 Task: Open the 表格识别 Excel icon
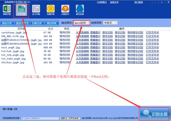pyautogui.click(x=7, y=10)
